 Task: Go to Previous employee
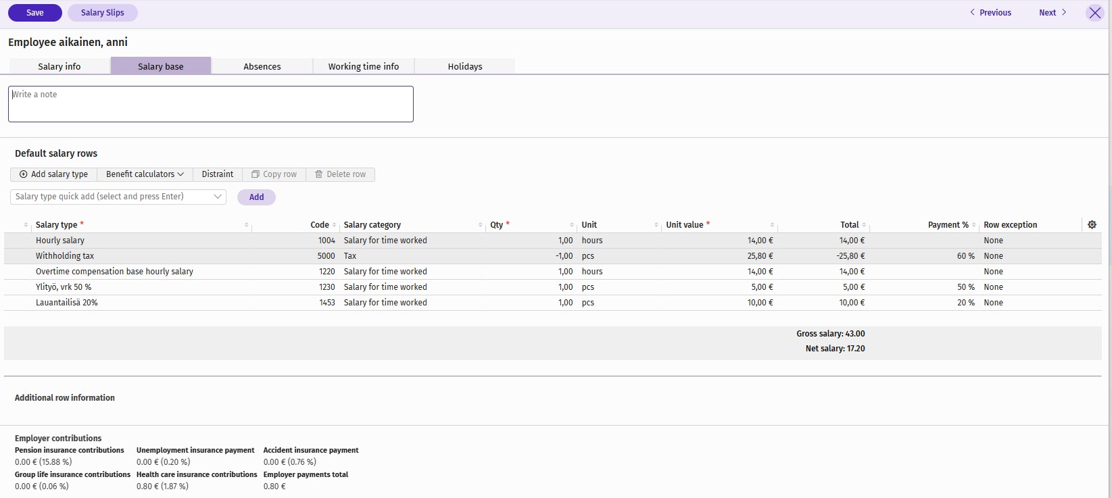pyautogui.click(x=990, y=13)
